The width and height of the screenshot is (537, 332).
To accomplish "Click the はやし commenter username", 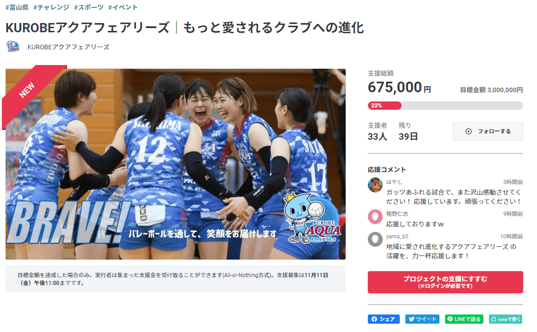I will [x=394, y=182].
